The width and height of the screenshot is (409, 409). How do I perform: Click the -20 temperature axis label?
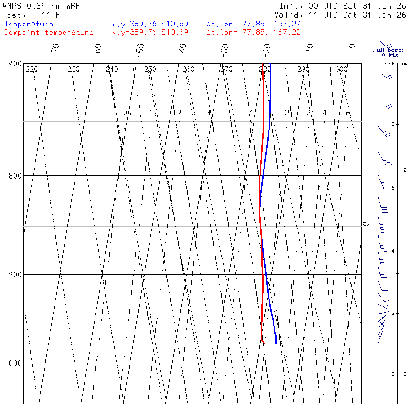click(x=267, y=50)
